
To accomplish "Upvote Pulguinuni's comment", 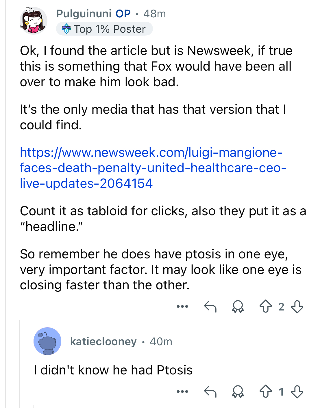I will tap(266, 306).
